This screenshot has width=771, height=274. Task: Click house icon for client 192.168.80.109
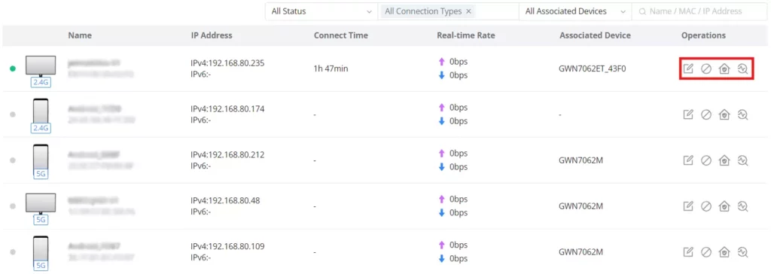tap(724, 252)
